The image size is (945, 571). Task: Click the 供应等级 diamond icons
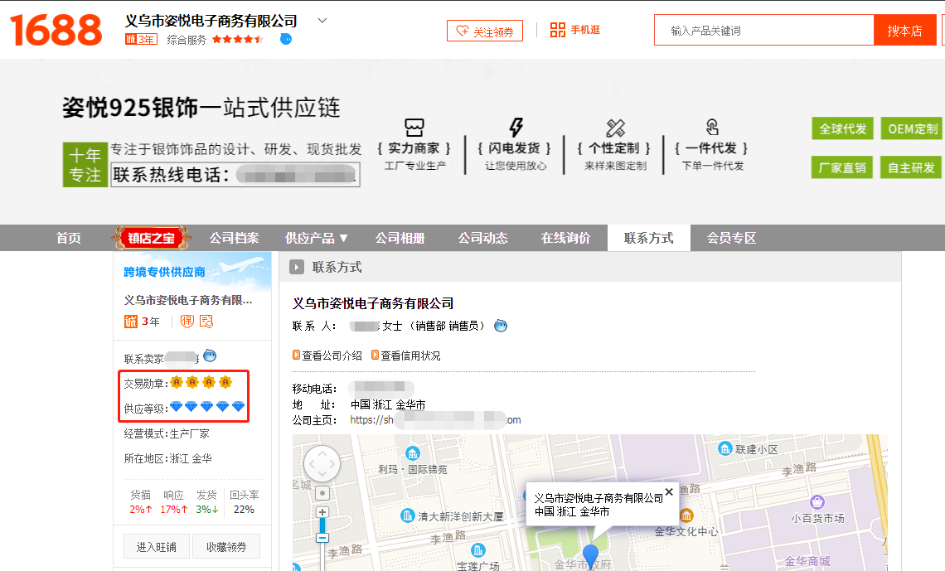click(x=207, y=407)
